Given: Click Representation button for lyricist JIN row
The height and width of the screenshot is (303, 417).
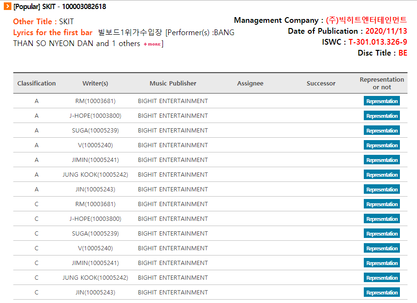Looking at the screenshot, I should (x=382, y=189).
